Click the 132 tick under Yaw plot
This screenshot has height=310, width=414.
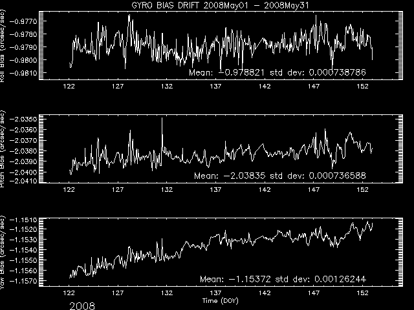(x=167, y=291)
